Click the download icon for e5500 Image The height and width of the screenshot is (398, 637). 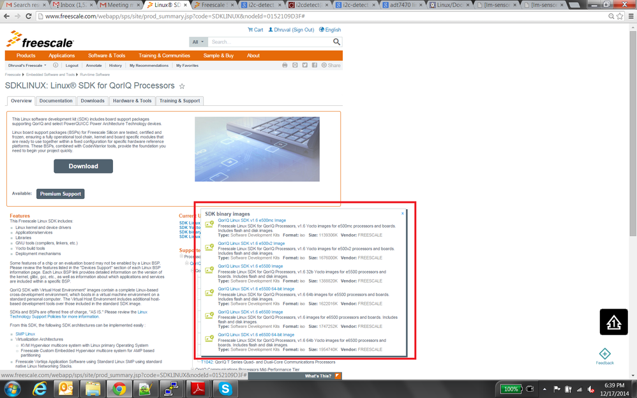[x=209, y=270]
